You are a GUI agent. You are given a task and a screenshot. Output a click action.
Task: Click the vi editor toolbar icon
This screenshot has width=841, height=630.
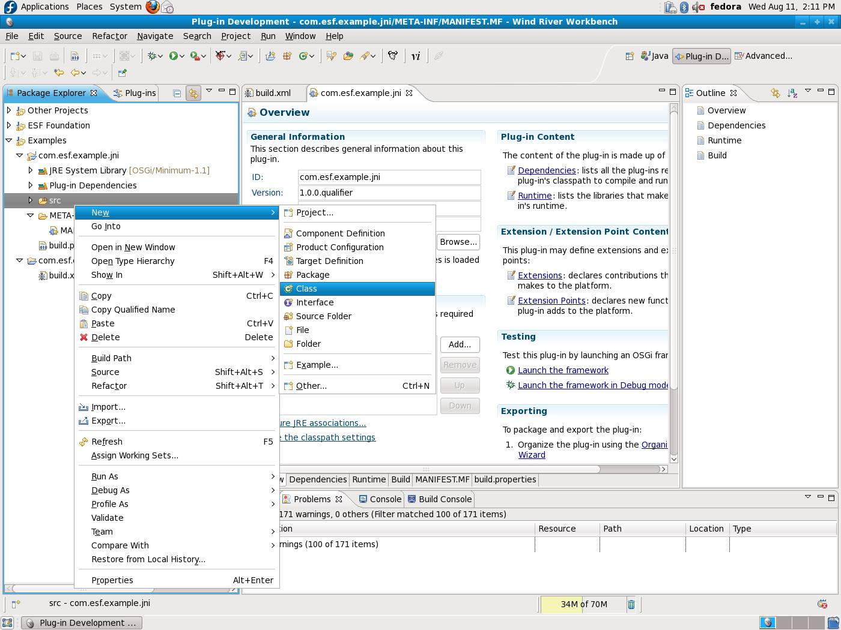[416, 56]
